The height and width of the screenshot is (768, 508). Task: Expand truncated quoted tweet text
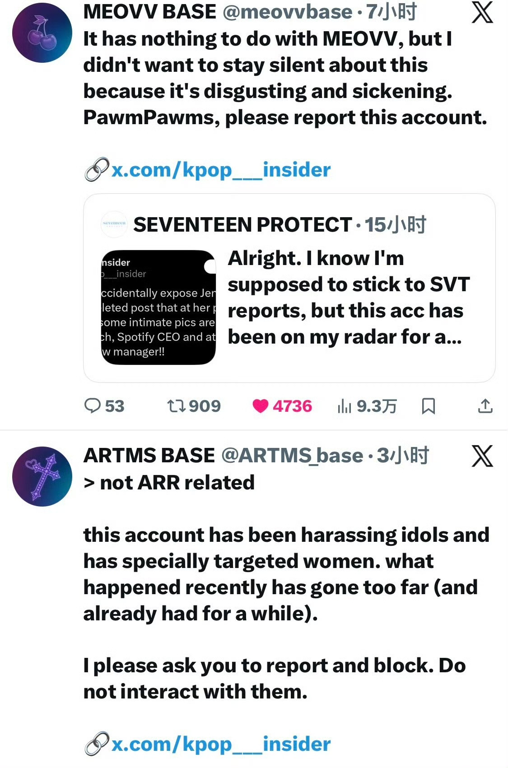tap(349, 298)
